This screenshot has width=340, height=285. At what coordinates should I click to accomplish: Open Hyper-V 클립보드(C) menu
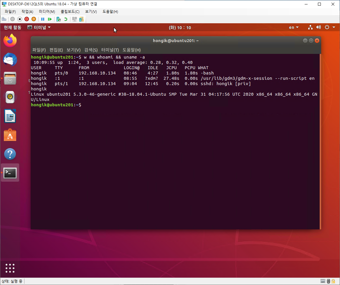pyautogui.click(x=70, y=12)
